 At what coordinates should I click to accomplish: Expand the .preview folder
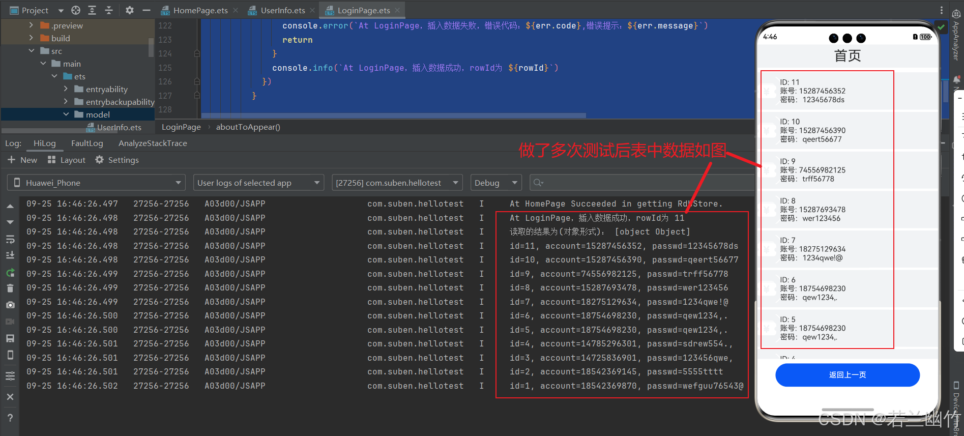point(31,25)
